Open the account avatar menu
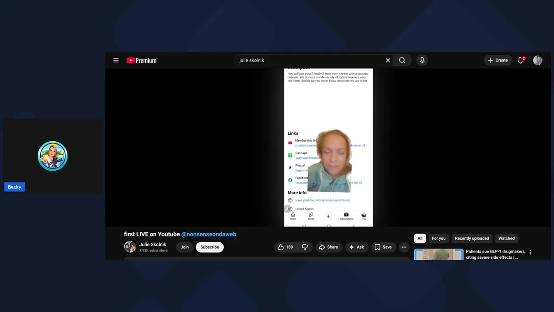554x312 pixels. click(538, 60)
